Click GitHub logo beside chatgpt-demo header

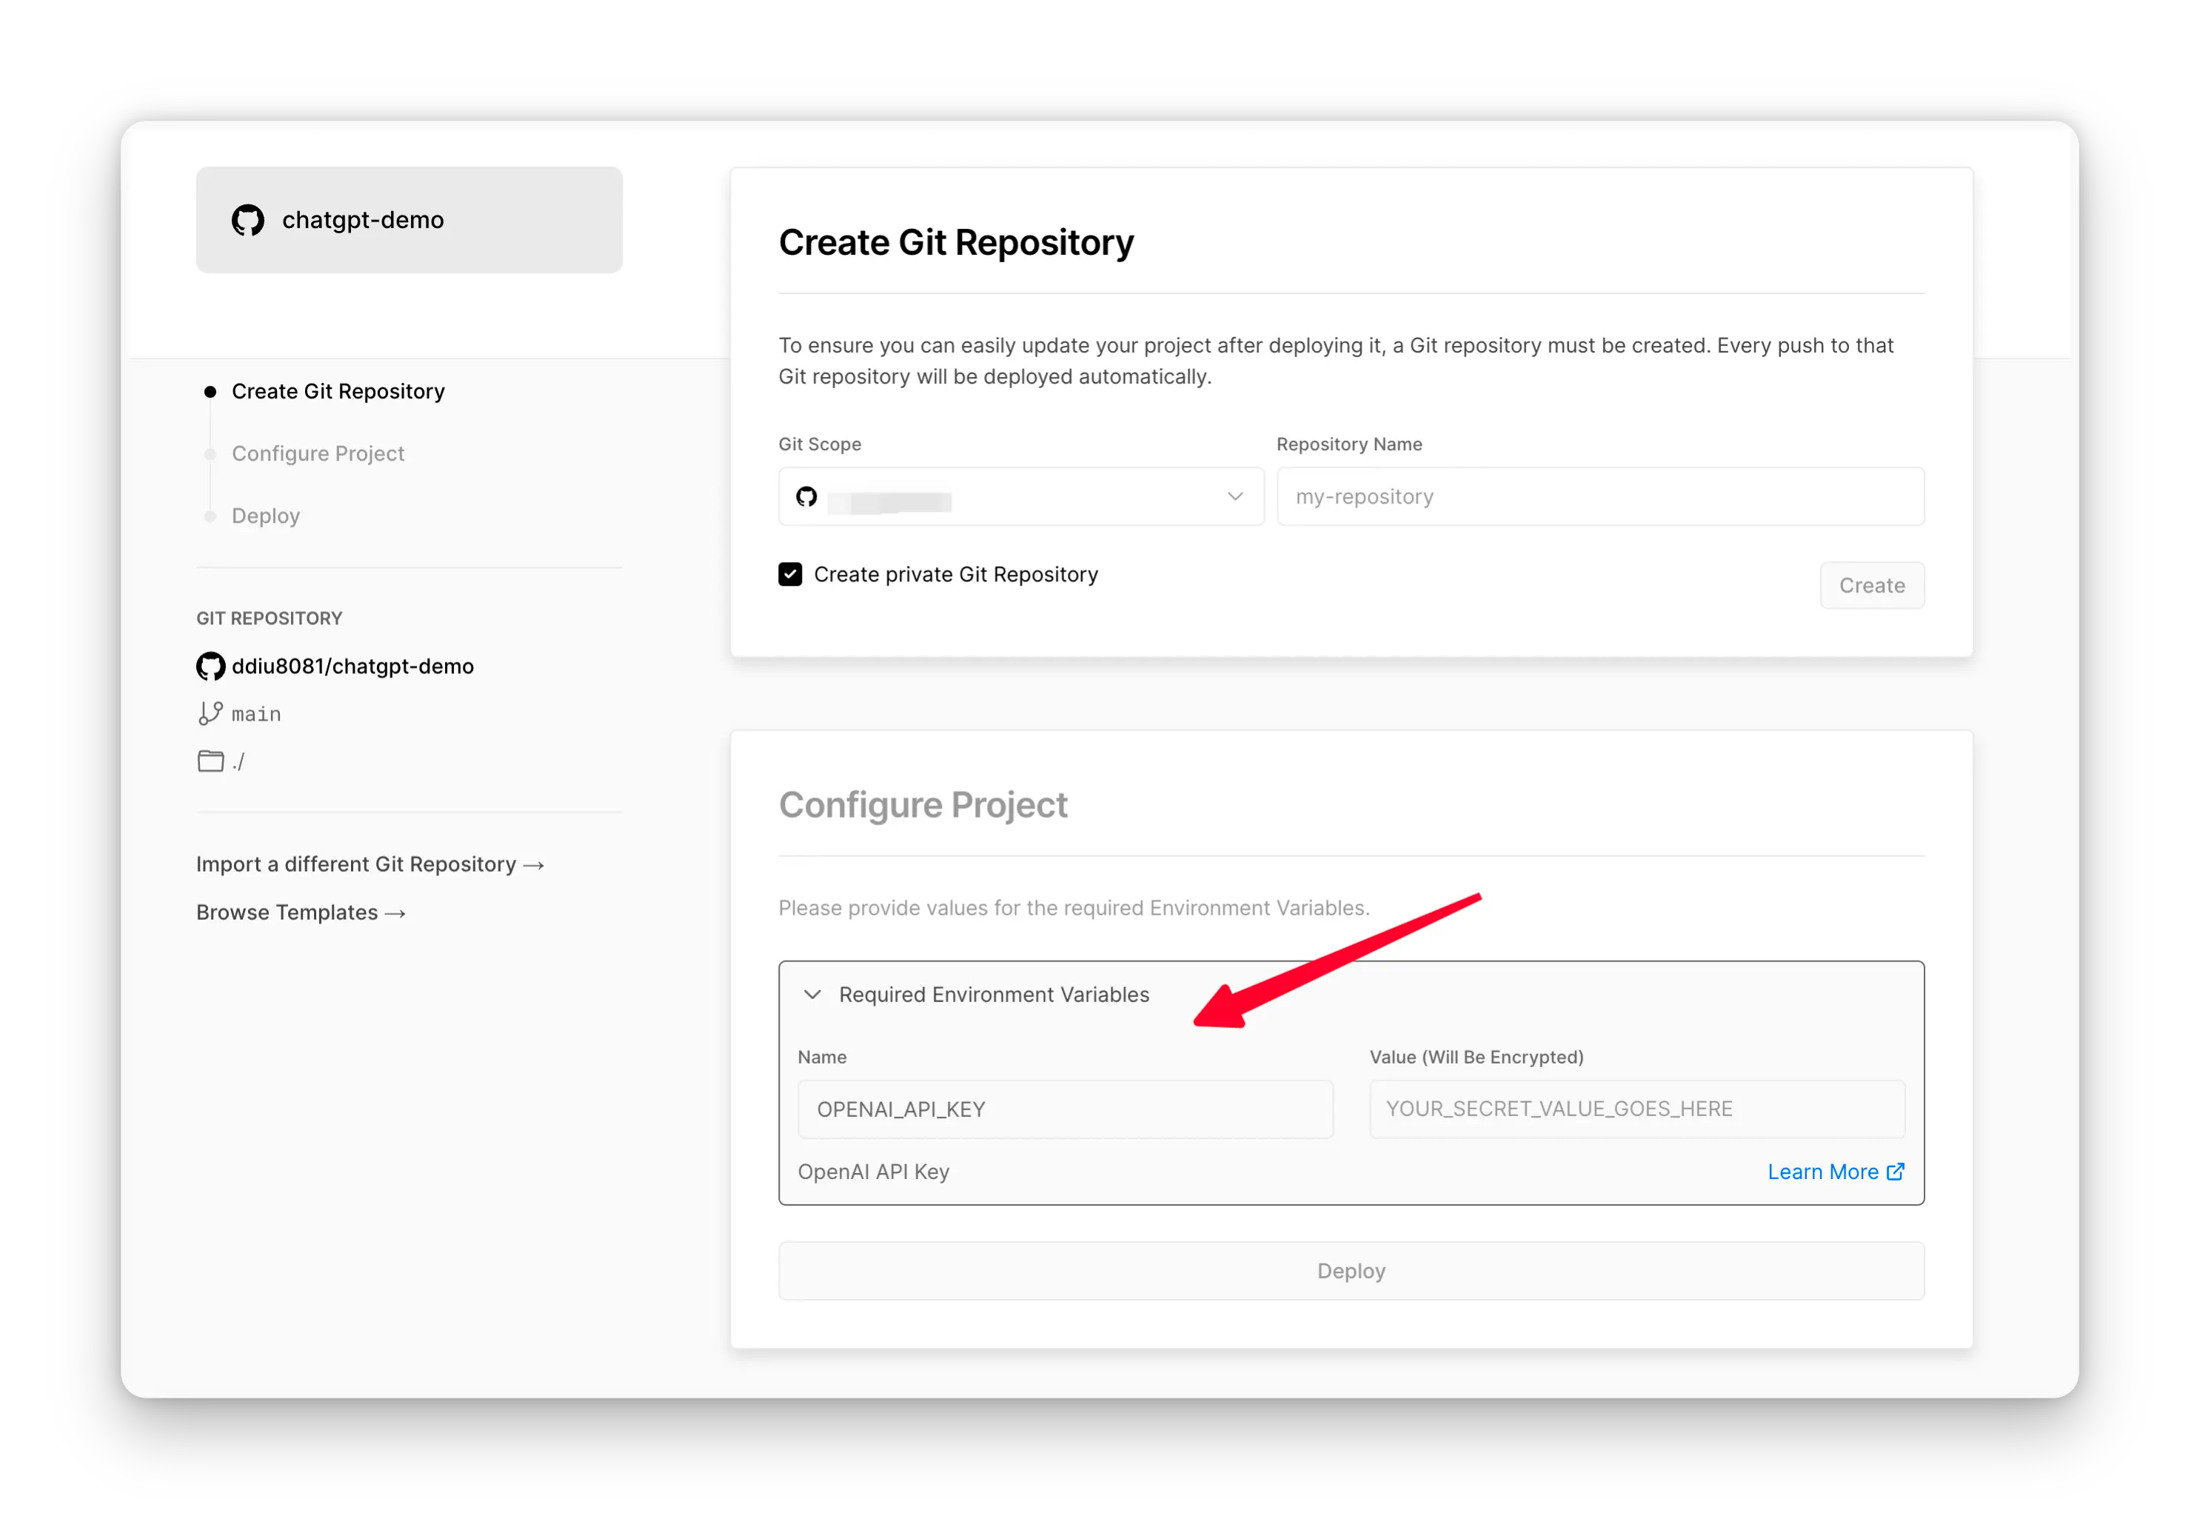click(x=247, y=220)
